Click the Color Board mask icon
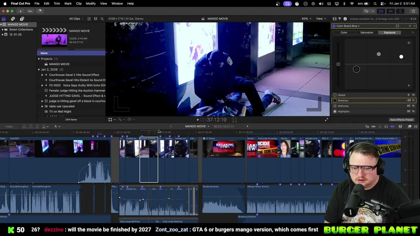 coord(397,26)
